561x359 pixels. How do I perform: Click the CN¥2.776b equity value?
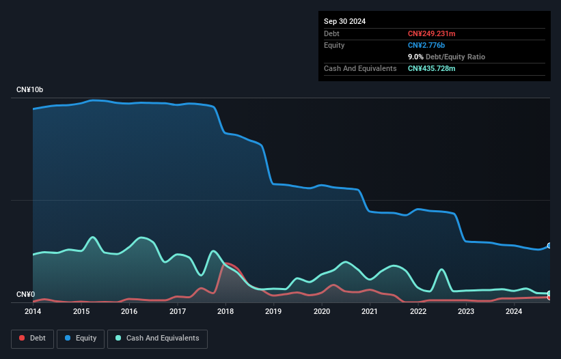[426, 45]
